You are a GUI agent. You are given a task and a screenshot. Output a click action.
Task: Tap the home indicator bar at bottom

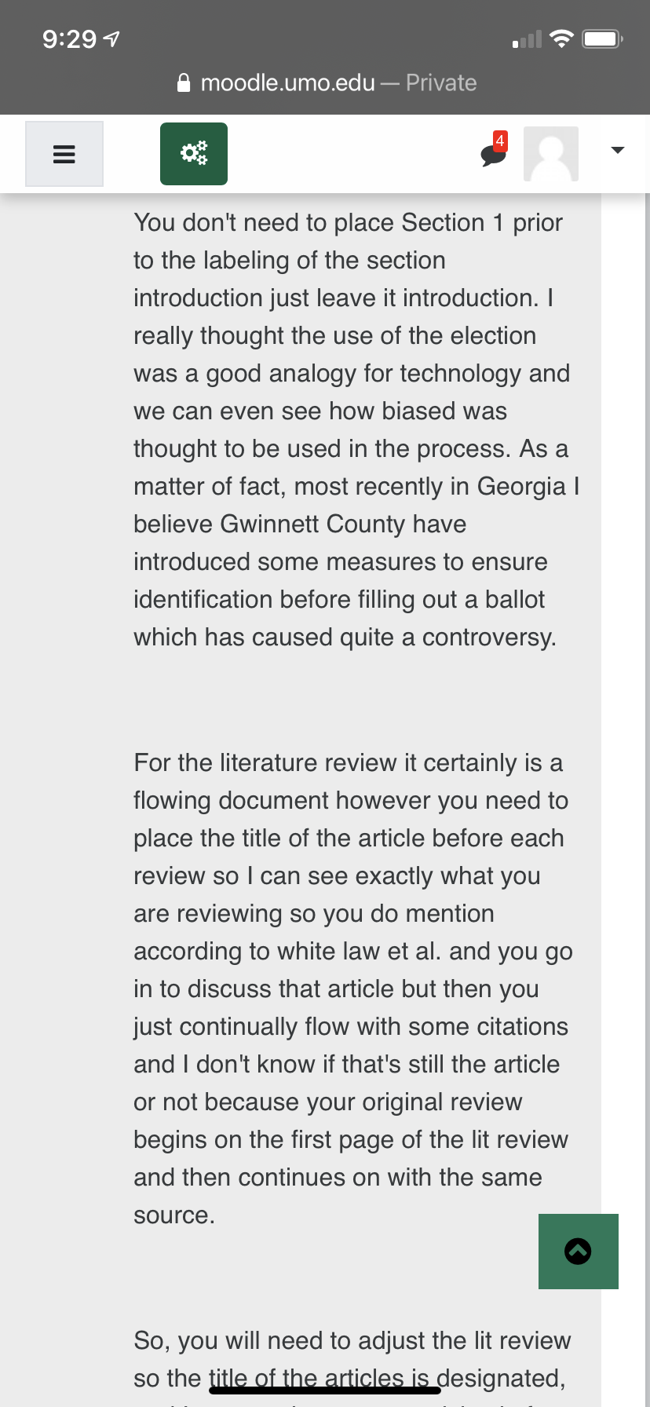point(325,1391)
